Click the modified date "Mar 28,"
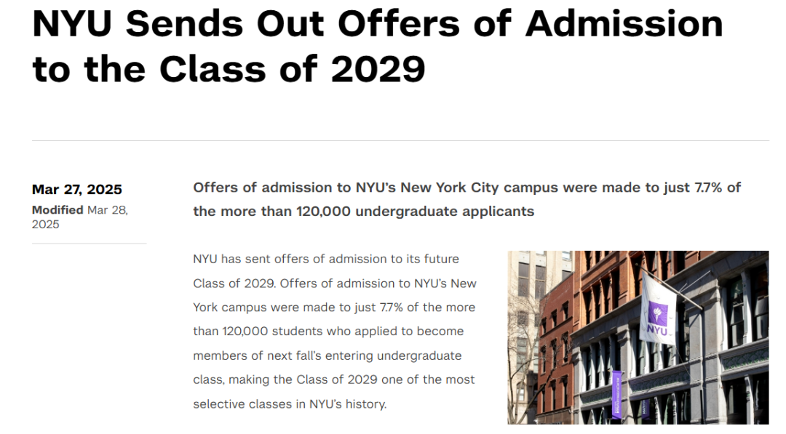786x434 pixels. click(x=108, y=210)
